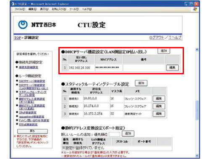Click the プロトコル column header
Image resolution: width=210 pixels, height=159 pixels.
click(122, 141)
